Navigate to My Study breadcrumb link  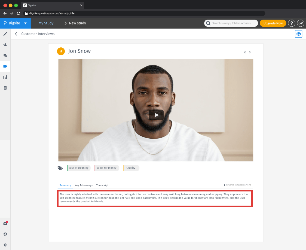click(x=46, y=23)
